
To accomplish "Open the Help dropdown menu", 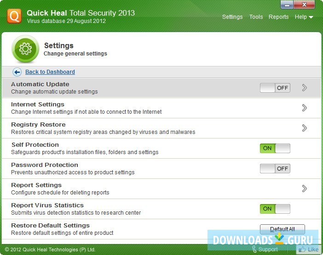I will click(x=304, y=17).
